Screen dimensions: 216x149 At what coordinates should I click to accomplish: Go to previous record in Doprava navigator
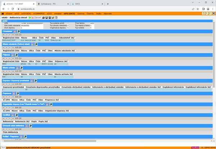pos(6,84)
